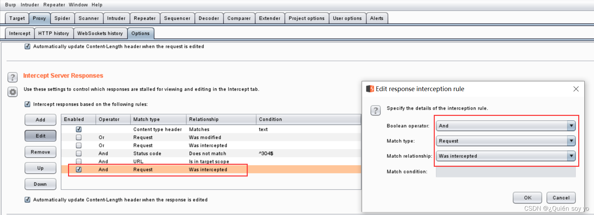Disable the Content type header rule checkbox
Viewport: 594px width, 215px height.
tap(78, 129)
